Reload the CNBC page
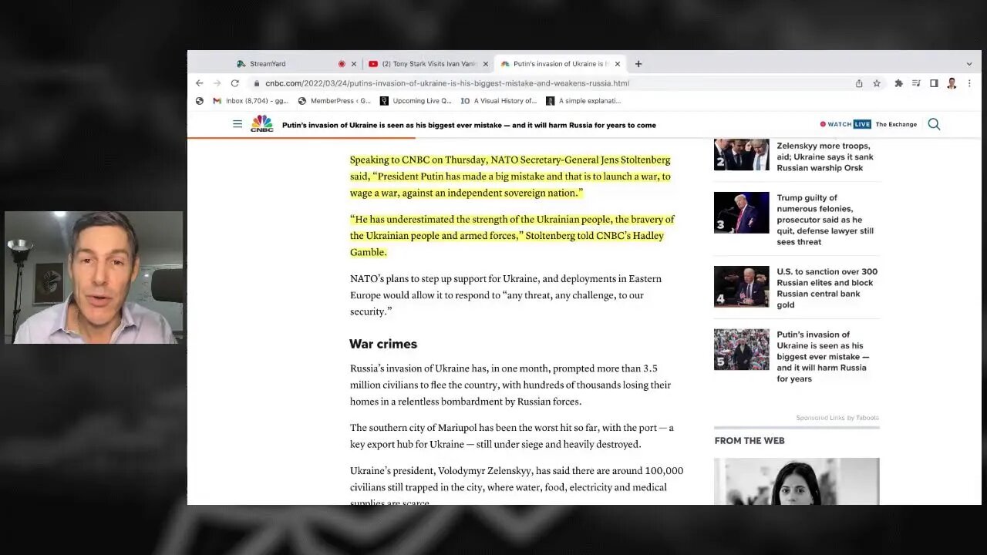This screenshot has height=555, width=987. pos(235,83)
